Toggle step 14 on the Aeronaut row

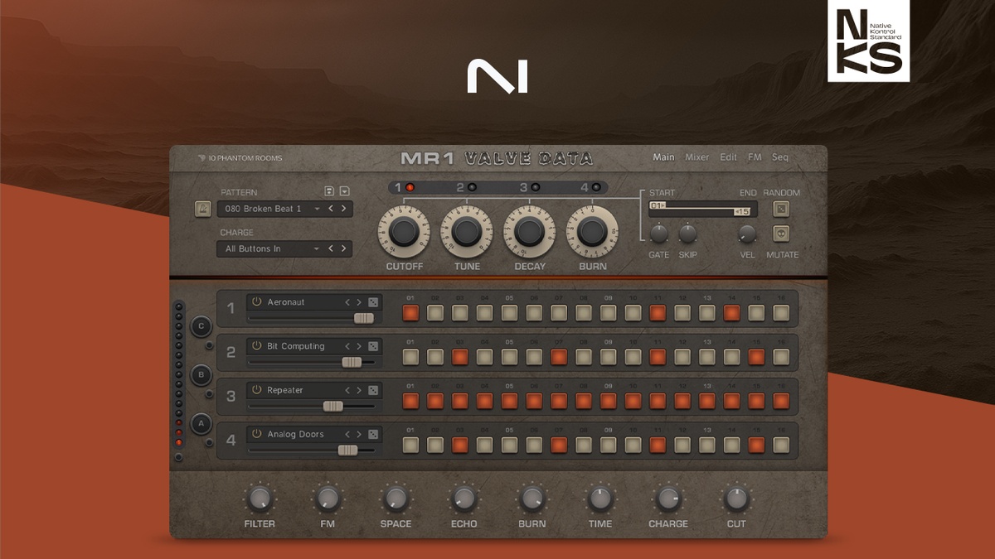pyautogui.click(x=732, y=313)
